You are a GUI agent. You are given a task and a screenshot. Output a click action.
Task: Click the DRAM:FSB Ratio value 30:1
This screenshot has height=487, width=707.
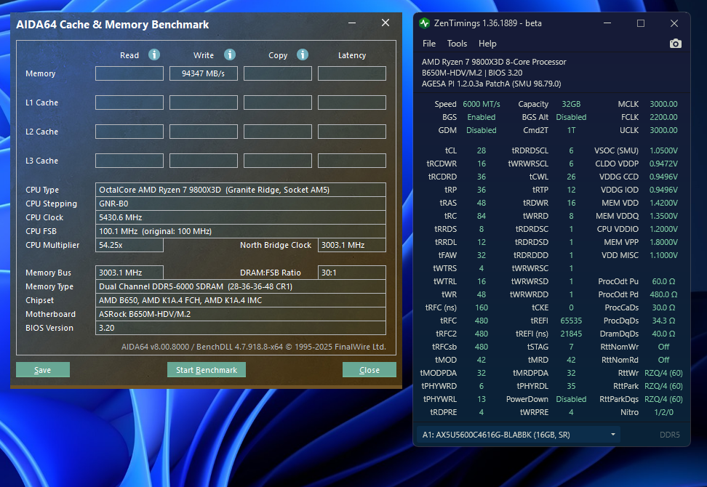click(352, 273)
